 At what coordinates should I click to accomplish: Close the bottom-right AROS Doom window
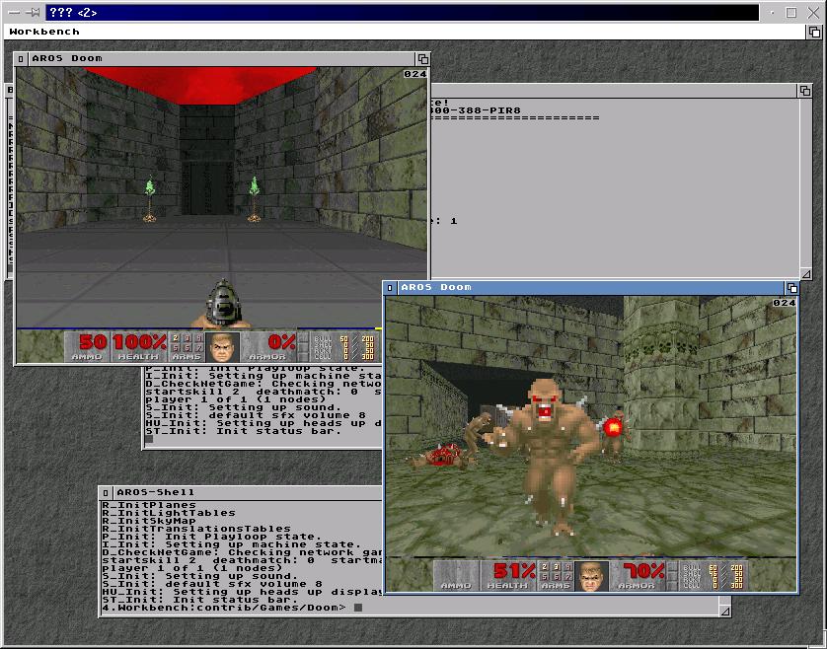(391, 288)
